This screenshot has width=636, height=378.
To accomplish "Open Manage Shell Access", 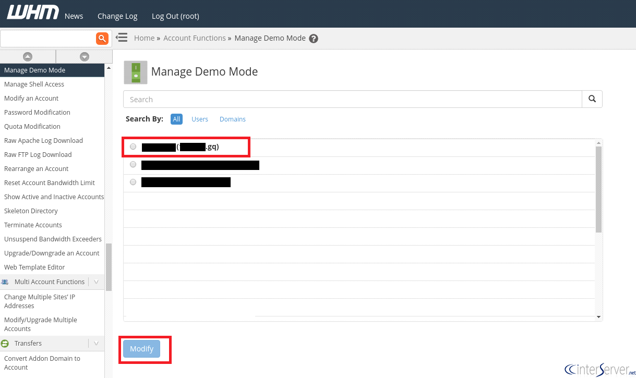I will tap(34, 84).
